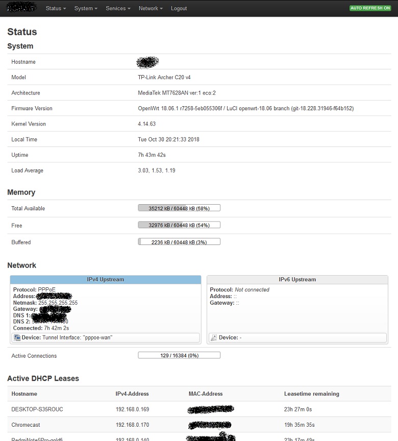
Task: Click model value TP-Link Archer C20 v4
Action: pos(164,78)
